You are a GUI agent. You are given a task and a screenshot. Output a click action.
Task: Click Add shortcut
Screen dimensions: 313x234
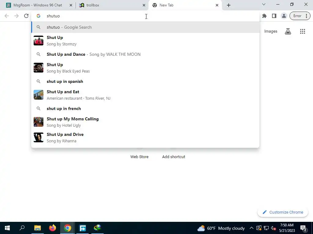[174, 157]
